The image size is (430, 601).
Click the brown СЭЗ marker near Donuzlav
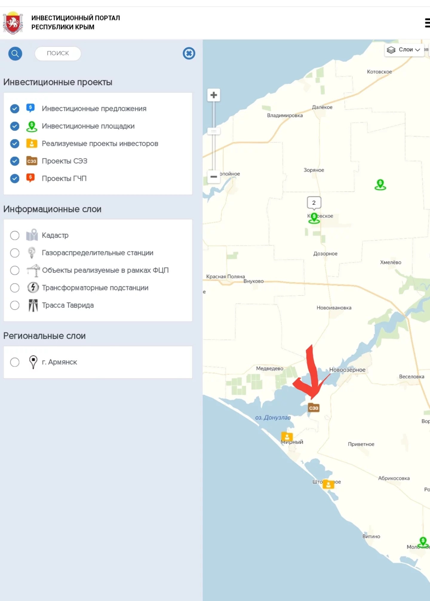coord(314,408)
